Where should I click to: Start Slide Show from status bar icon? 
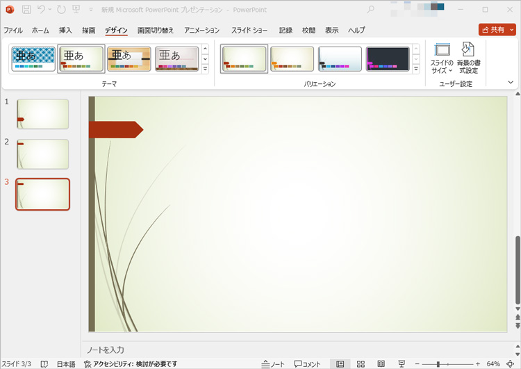(402, 364)
